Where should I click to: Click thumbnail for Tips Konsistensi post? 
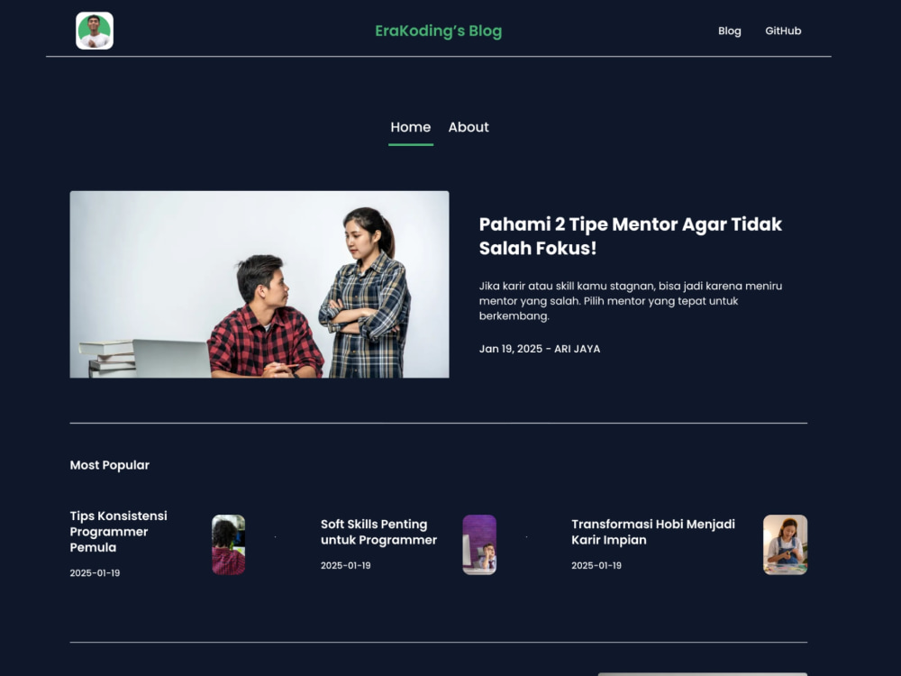[x=229, y=544]
